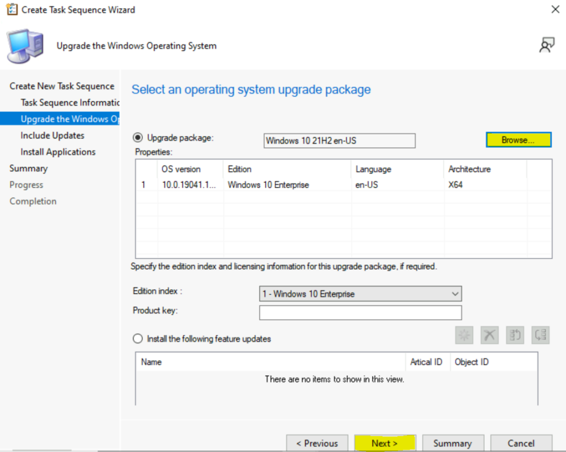Cancel the wizard
566x452 pixels.
[521, 443]
